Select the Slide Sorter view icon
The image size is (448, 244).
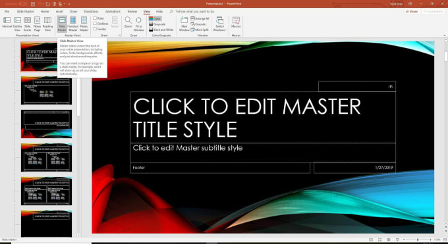[x=28, y=24]
